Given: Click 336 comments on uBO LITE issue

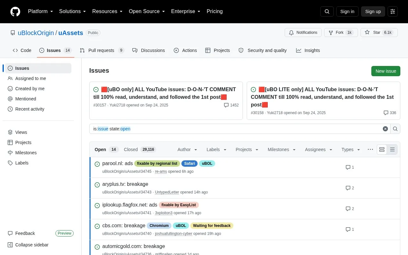Looking at the screenshot, I should [390, 113].
